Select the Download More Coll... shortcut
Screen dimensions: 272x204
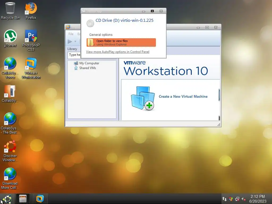tap(10, 179)
